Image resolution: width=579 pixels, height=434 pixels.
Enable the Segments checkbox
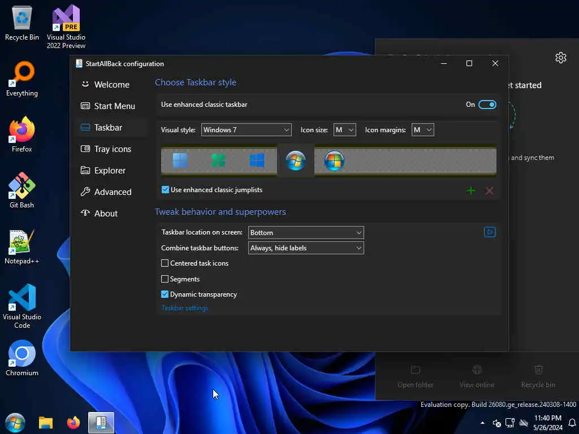pyautogui.click(x=165, y=279)
